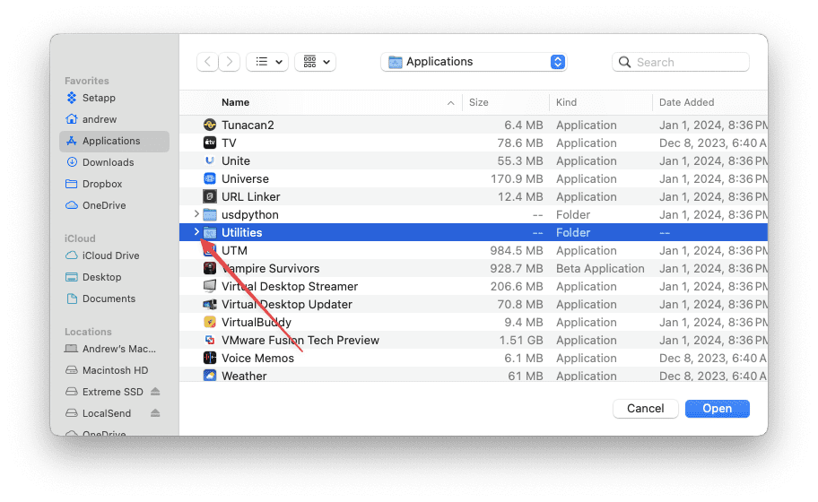Click the Virtual Desktop Updater icon
This screenshot has width=818, height=502.
[x=210, y=305]
